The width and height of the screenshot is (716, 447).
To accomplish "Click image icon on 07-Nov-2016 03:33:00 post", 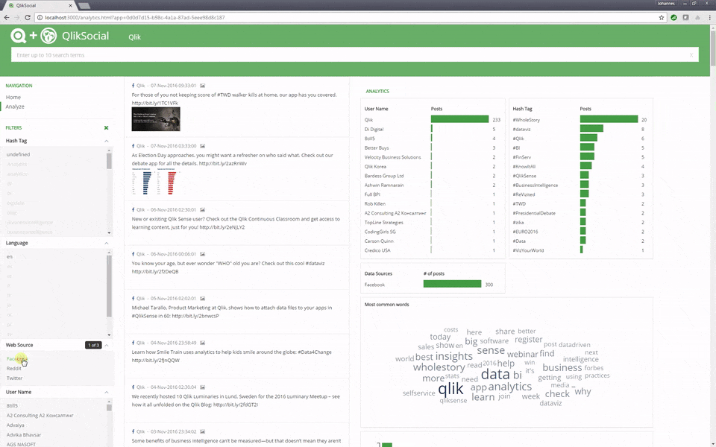I will [x=202, y=146].
